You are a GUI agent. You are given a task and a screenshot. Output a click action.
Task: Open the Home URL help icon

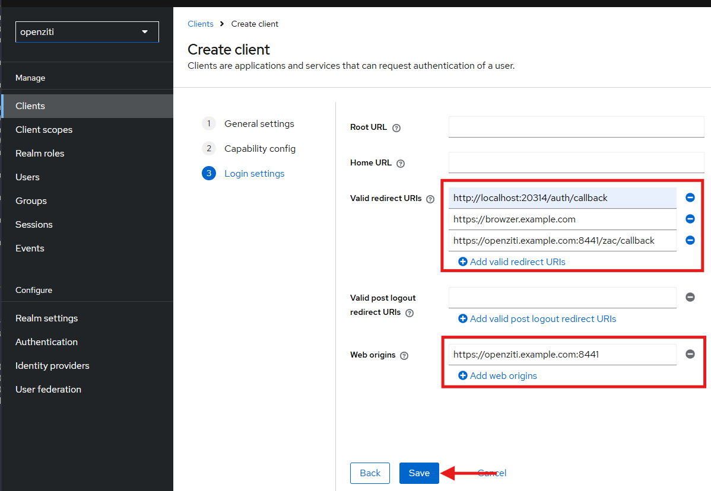point(400,163)
